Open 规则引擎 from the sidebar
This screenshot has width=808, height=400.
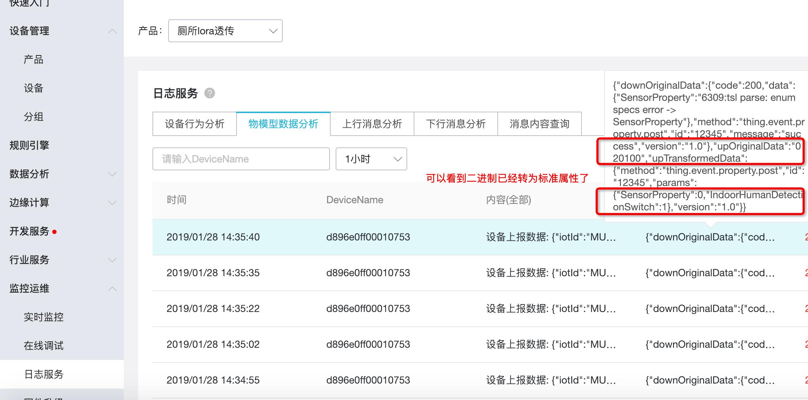tap(29, 146)
